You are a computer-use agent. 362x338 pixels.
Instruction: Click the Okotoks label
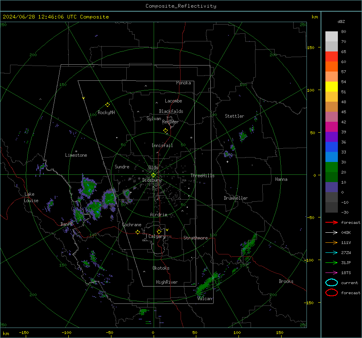tap(161, 268)
